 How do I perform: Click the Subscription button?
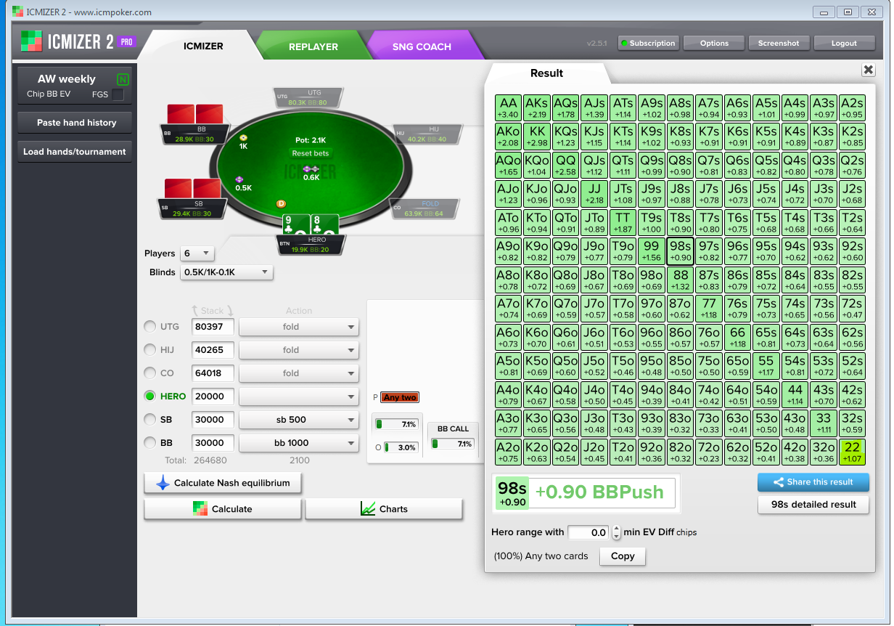pos(648,44)
